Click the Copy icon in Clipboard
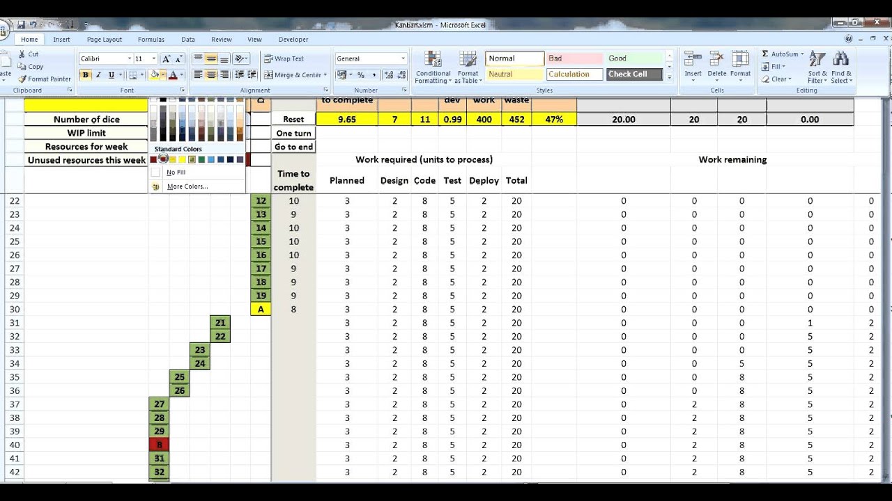This screenshot has width=892, height=501. pyautogui.click(x=22, y=67)
